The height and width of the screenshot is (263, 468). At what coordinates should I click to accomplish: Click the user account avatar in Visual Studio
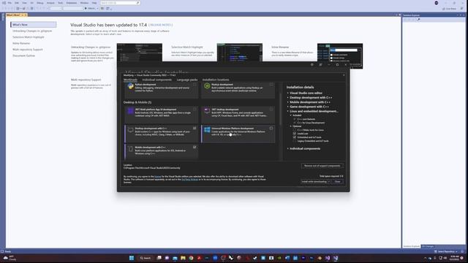pos(437,3)
